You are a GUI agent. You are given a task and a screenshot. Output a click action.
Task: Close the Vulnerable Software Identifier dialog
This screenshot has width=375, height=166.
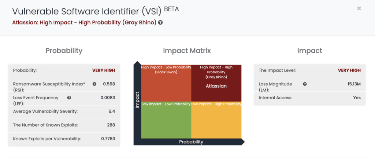pos(359,8)
